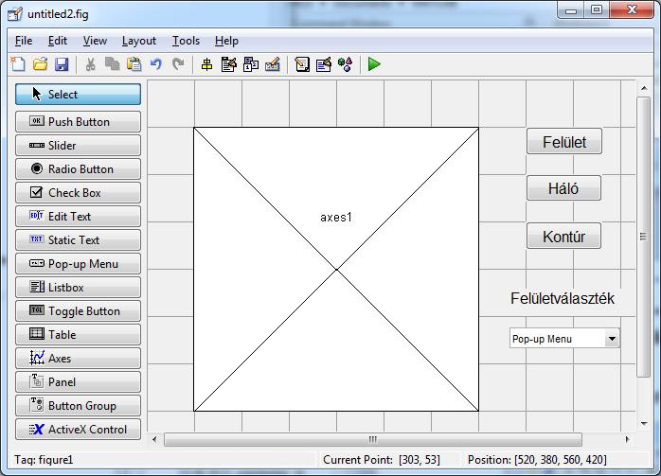Maximize the untitled2.fig window

596,10
